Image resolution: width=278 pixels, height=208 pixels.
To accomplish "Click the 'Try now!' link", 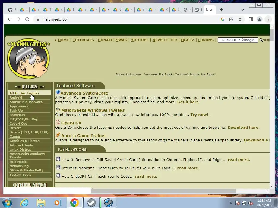I will coord(200,115).
